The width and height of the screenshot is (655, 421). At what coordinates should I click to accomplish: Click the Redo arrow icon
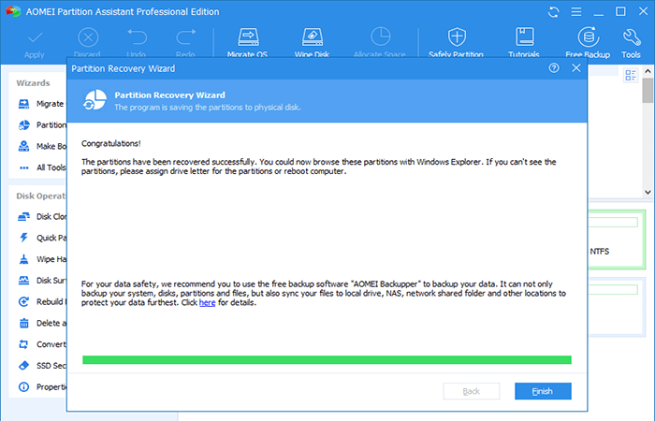(x=185, y=37)
